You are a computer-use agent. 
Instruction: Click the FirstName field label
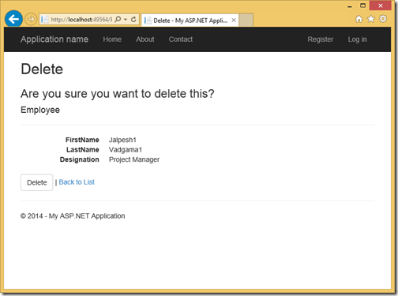[x=82, y=140]
